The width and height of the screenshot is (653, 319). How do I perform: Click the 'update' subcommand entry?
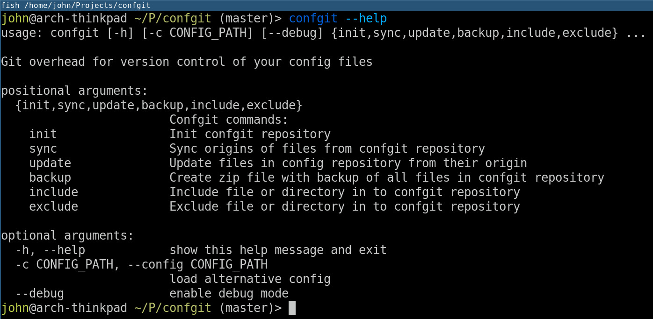point(50,163)
